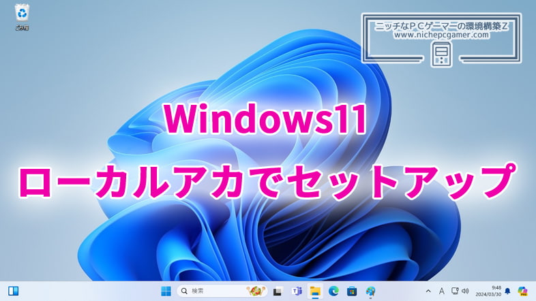Click the taskbar search box
Image resolution: width=536 pixels, height=301 pixels.
222,291
